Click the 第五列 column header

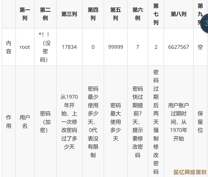(x=116, y=14)
